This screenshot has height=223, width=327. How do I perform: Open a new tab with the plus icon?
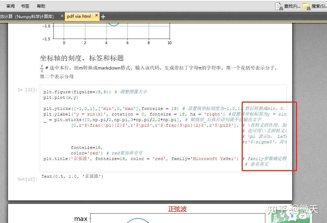pos(103,16)
